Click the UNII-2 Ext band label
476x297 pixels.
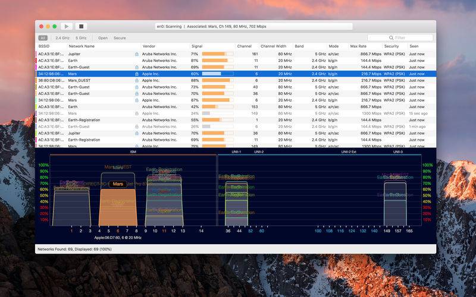tap(349, 151)
